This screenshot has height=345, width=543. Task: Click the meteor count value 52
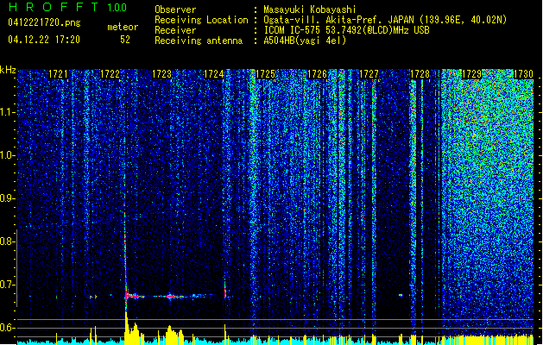tap(125, 40)
